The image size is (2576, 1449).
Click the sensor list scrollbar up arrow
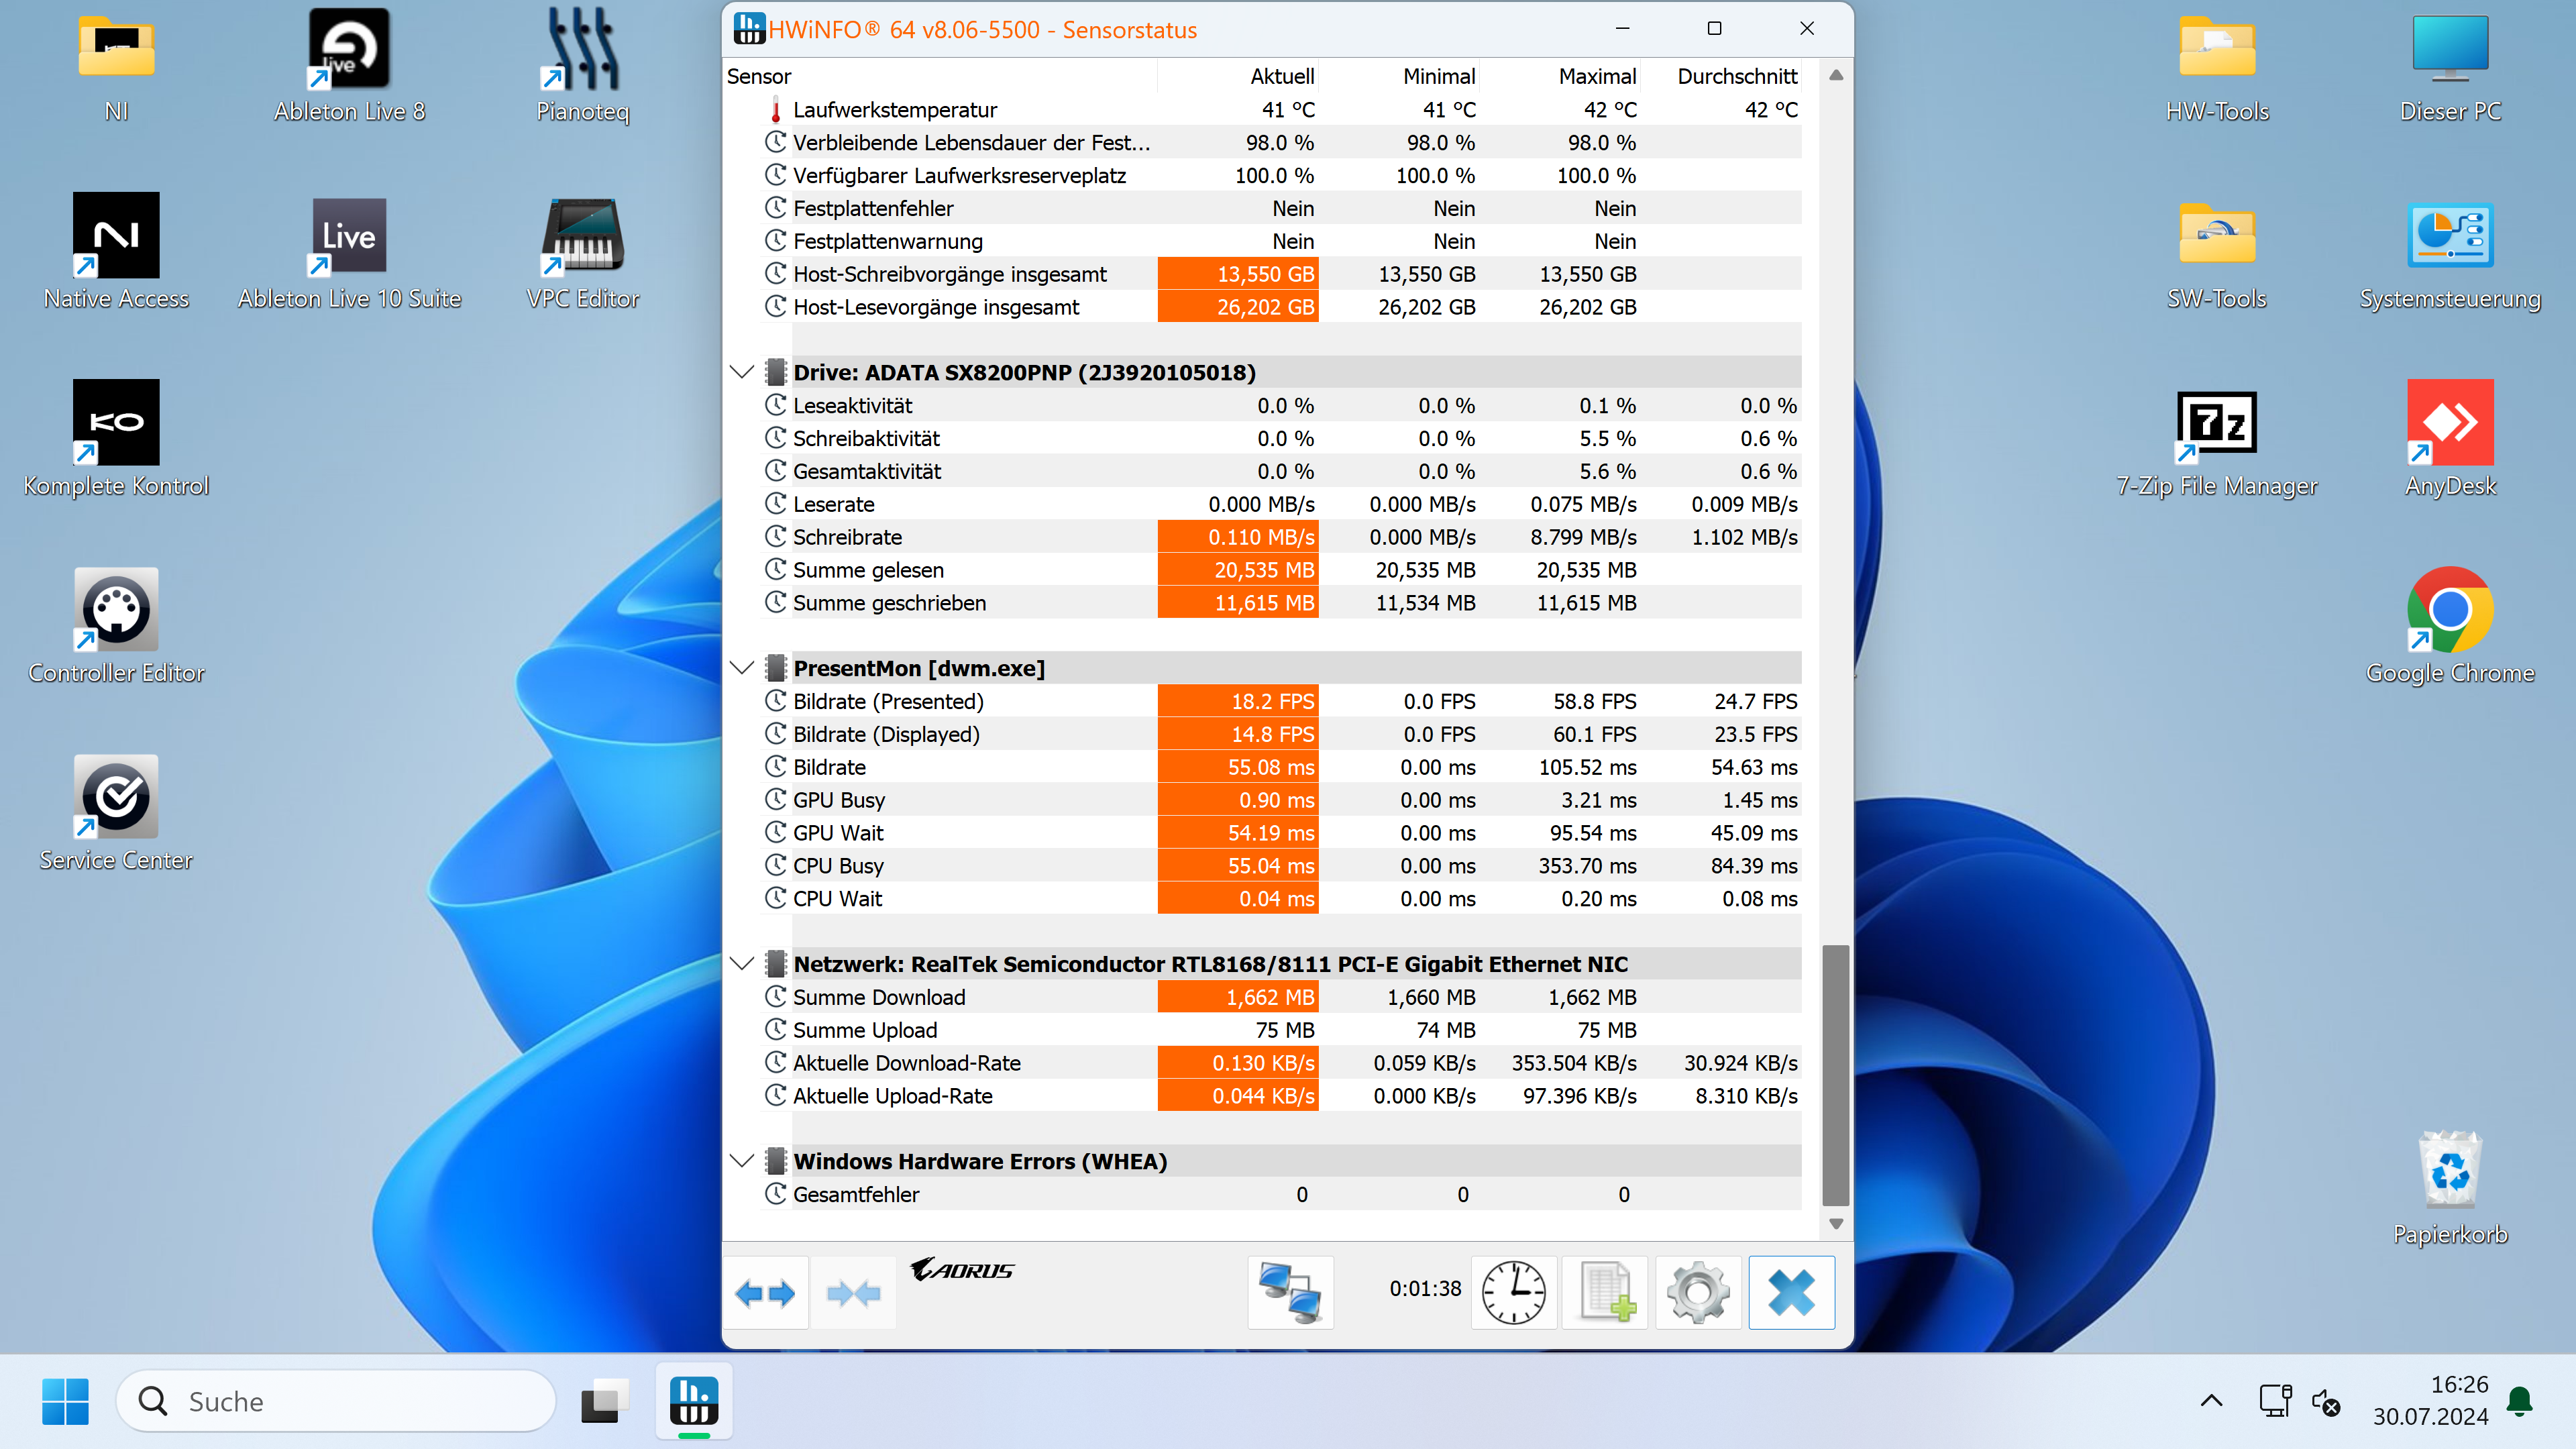tap(1836, 76)
